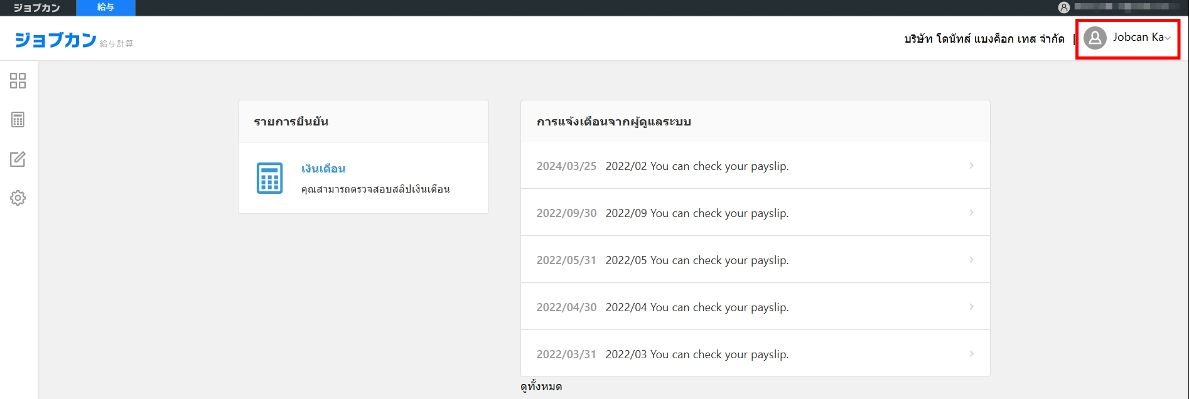Open the เงินเดือน payslip link
The width and height of the screenshot is (1189, 399).
(x=323, y=169)
